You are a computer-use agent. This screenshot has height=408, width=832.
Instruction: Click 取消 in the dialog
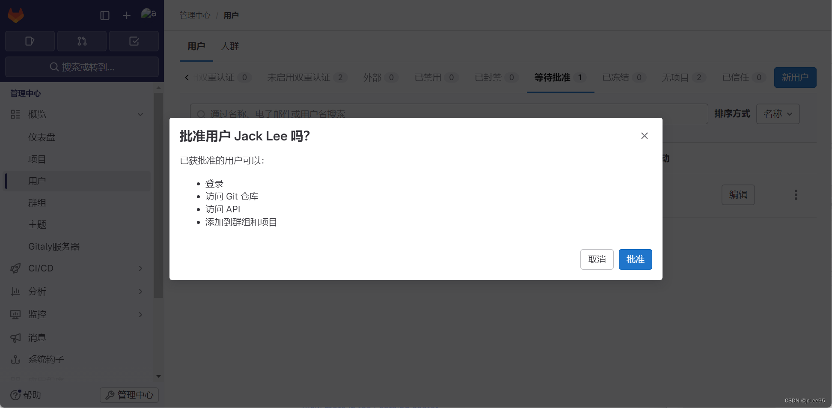[x=597, y=259]
